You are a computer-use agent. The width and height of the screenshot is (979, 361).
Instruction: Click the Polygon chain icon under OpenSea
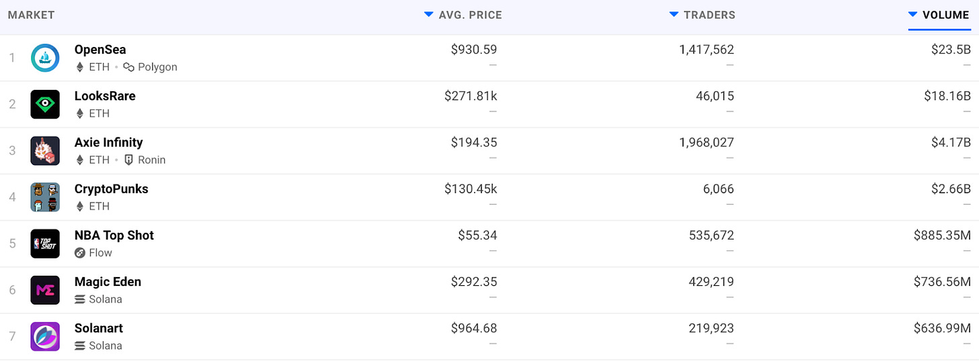129,67
